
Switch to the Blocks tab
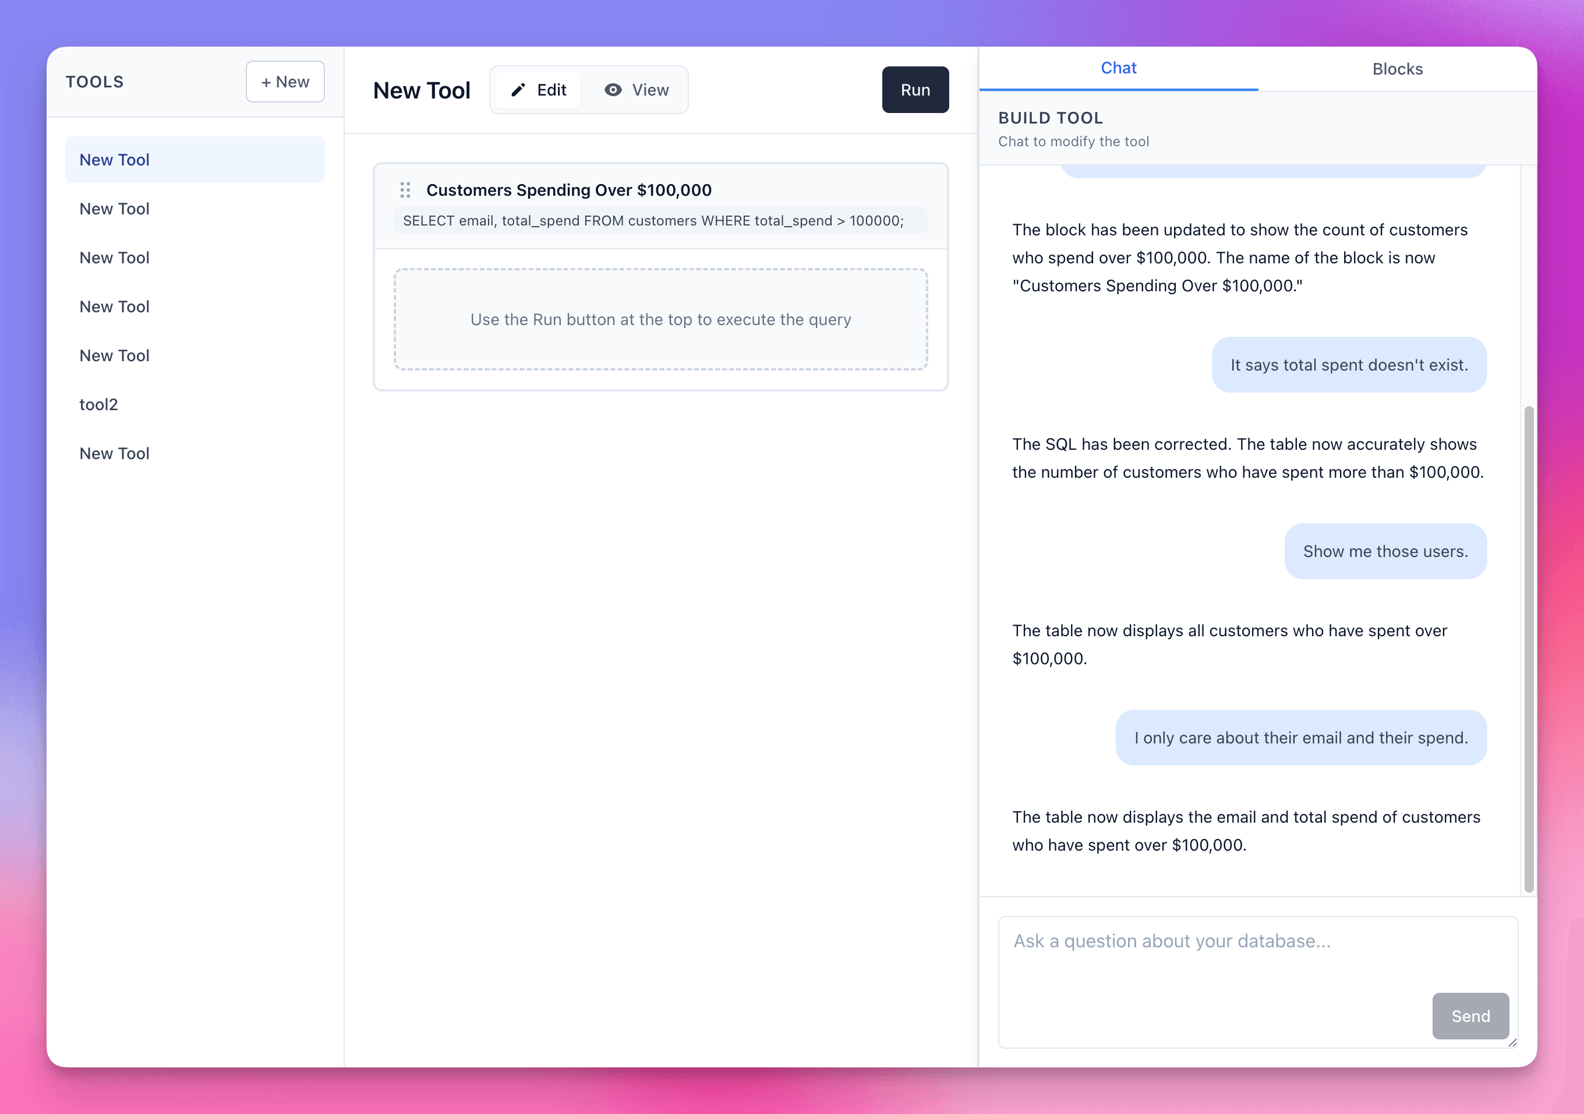point(1396,68)
